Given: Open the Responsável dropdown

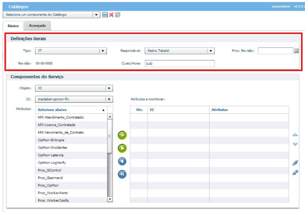Looking at the screenshot, I should tap(211, 51).
